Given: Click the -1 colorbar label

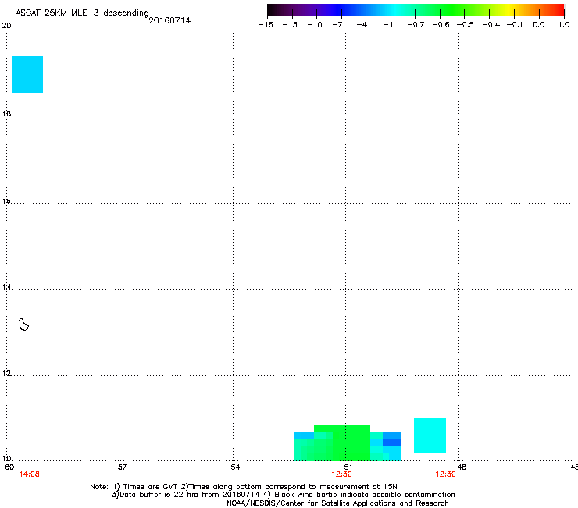Looking at the screenshot, I should [x=387, y=25].
